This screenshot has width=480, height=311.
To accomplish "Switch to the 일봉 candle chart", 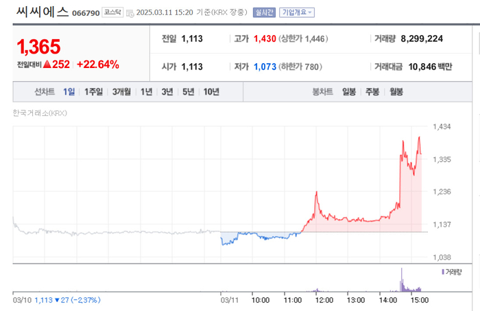I will [x=349, y=91].
